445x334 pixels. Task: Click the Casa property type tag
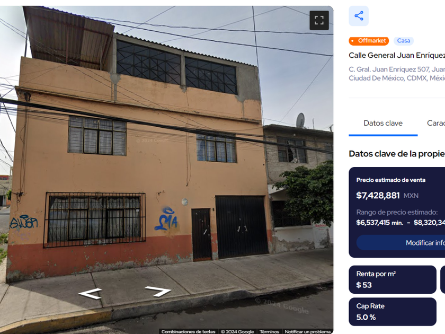click(x=403, y=41)
